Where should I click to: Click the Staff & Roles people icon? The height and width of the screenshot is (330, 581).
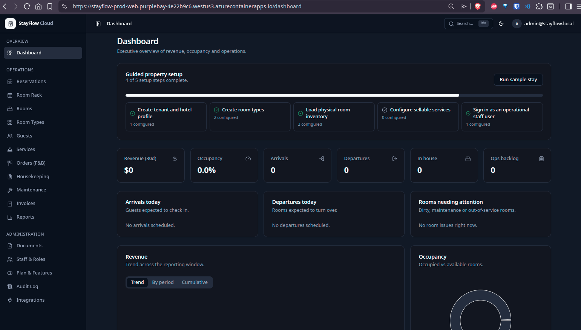point(10,259)
